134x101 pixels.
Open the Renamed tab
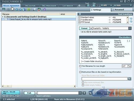click(x=121, y=10)
